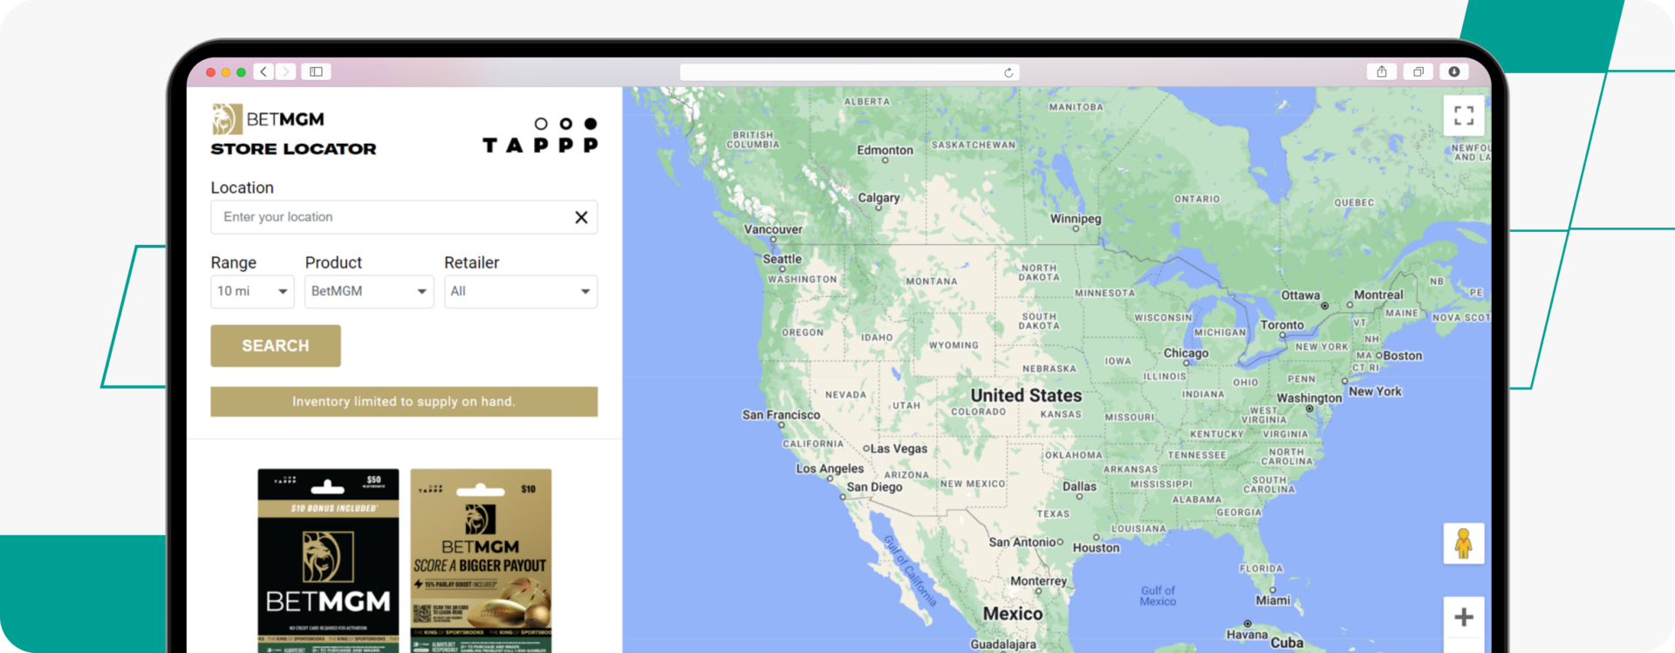
Task: Click the Dallas label on map
Action: pyautogui.click(x=1079, y=486)
